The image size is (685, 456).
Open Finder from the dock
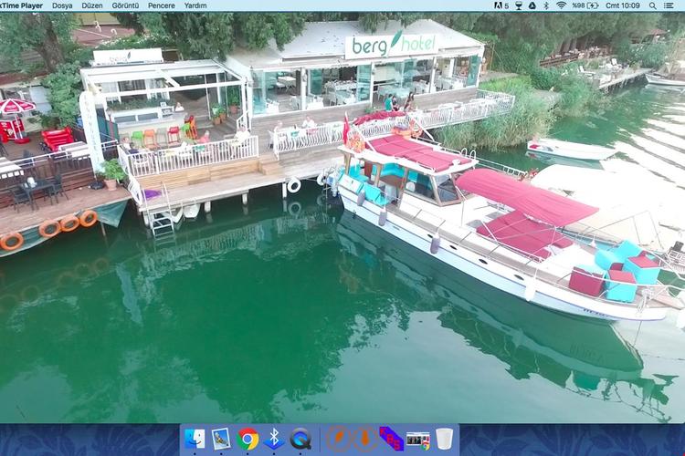(195, 440)
